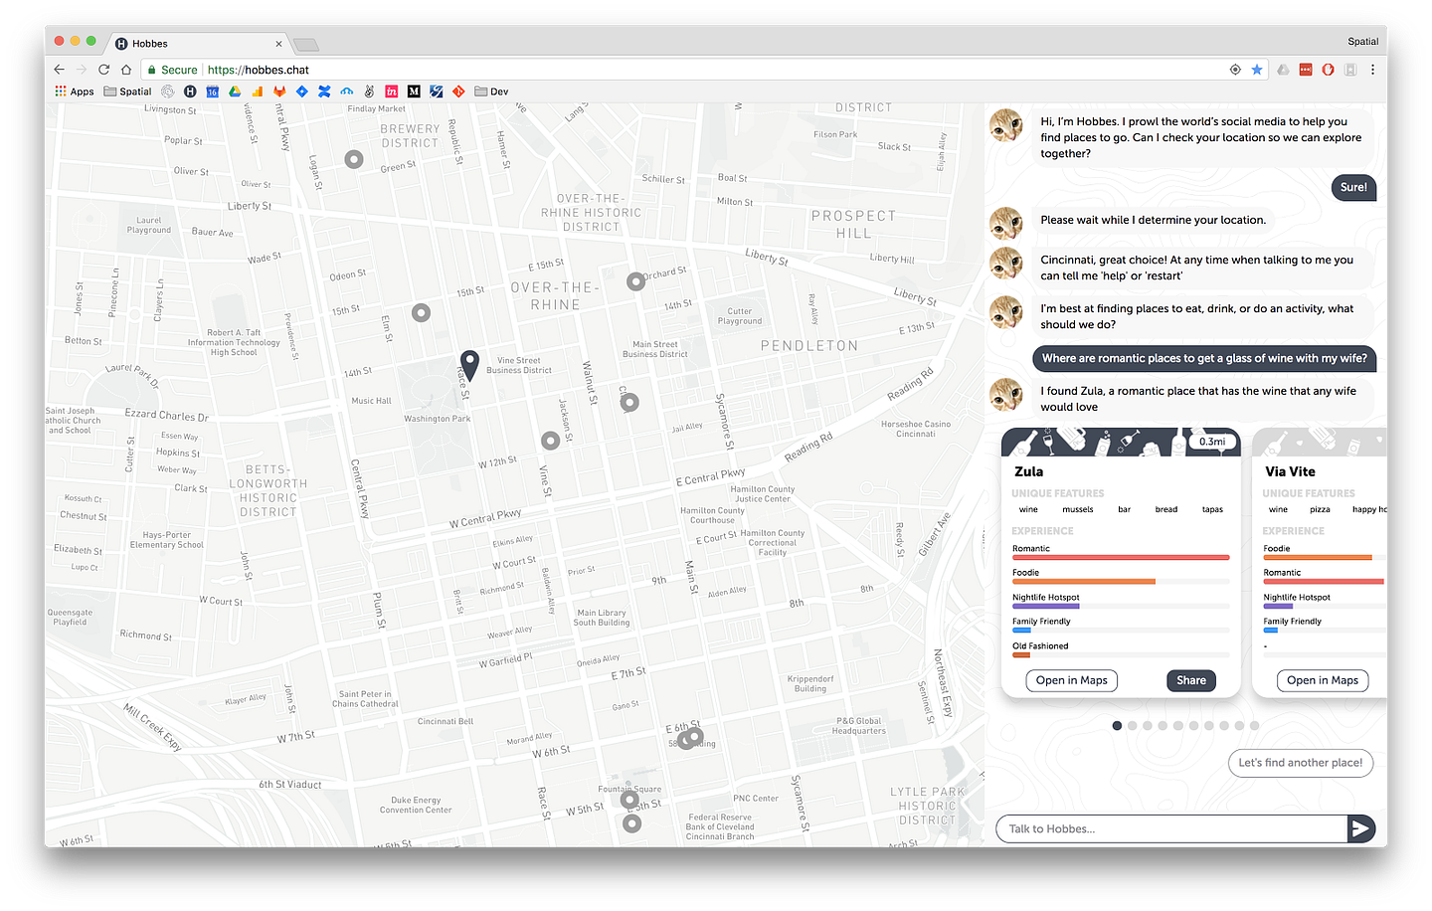The width and height of the screenshot is (1432, 911).
Task: Click Zula's Nightlife Hotspot experience bar
Action: 1121,606
